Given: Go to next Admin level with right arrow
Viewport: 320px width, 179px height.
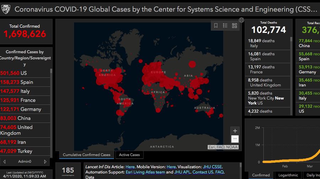Looking at the screenshot, I should click(45, 162).
